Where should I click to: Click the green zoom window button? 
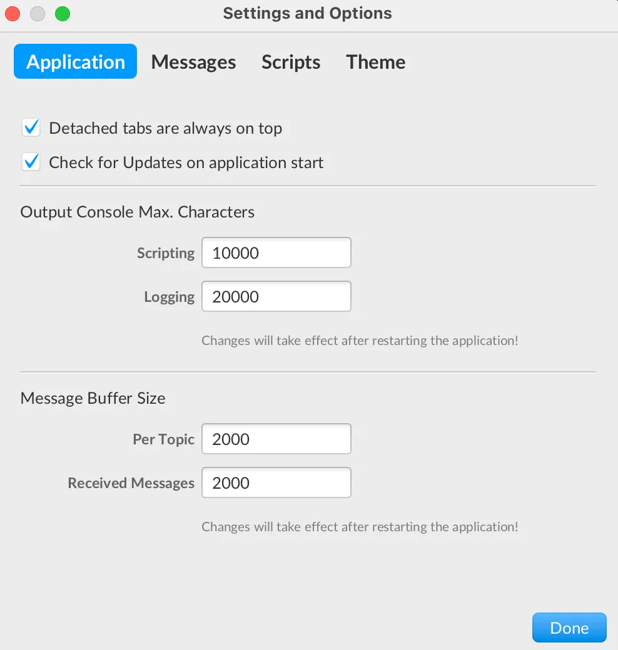(x=63, y=14)
